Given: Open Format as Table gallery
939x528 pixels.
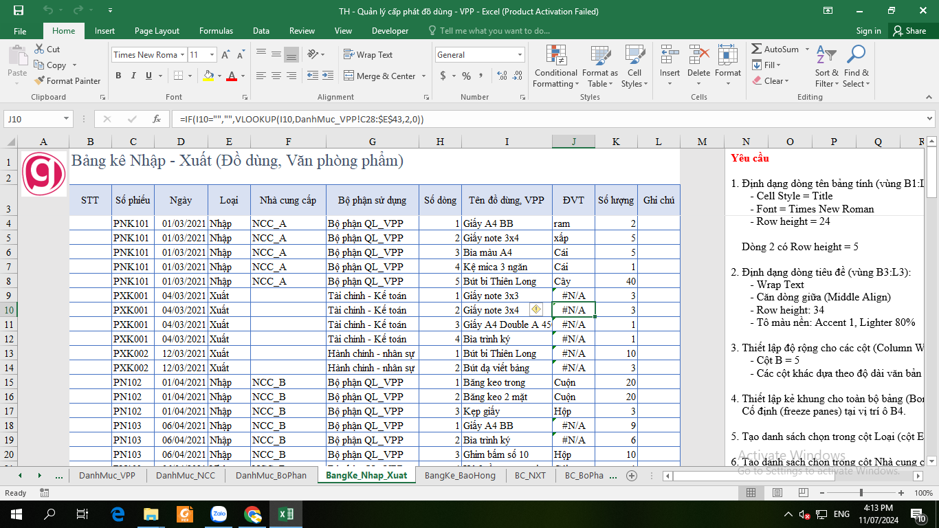Looking at the screenshot, I should tap(600, 67).
